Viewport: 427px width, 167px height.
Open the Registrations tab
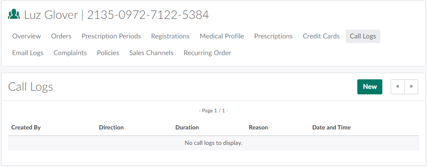click(170, 36)
